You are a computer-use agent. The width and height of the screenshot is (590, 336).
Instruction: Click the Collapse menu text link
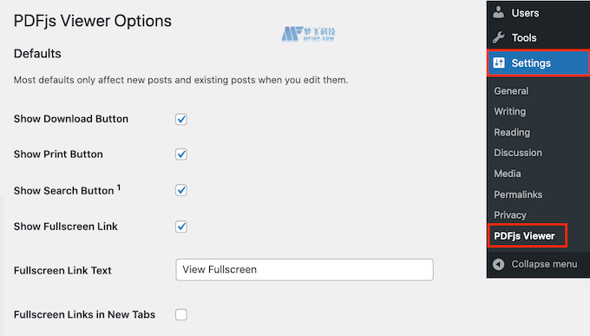[x=544, y=264]
